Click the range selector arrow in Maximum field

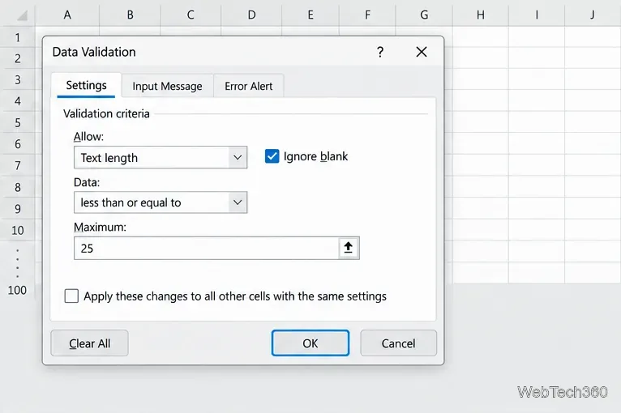click(349, 248)
